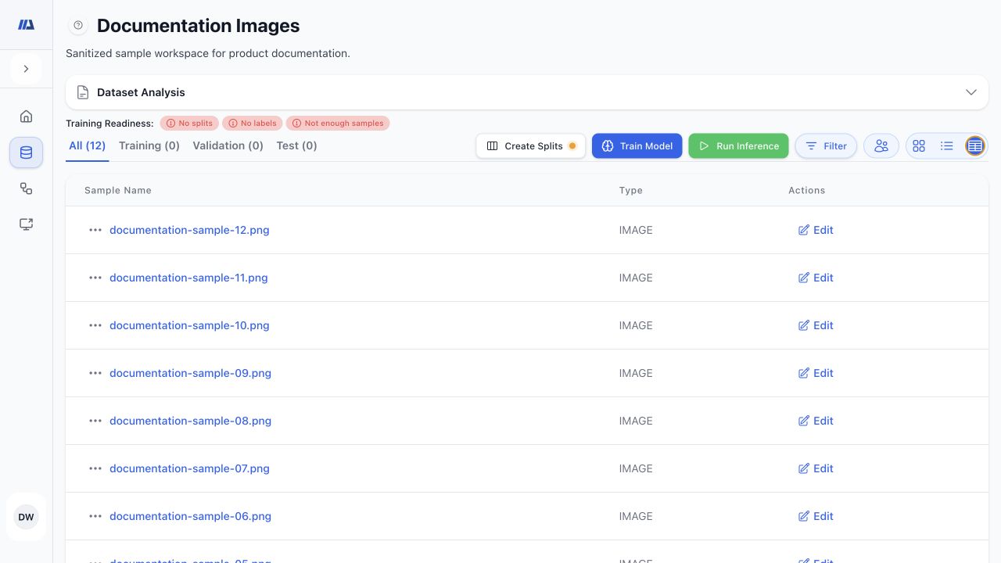The width and height of the screenshot is (1001, 563).
Task: Click the Actions column header
Action: pos(806,190)
